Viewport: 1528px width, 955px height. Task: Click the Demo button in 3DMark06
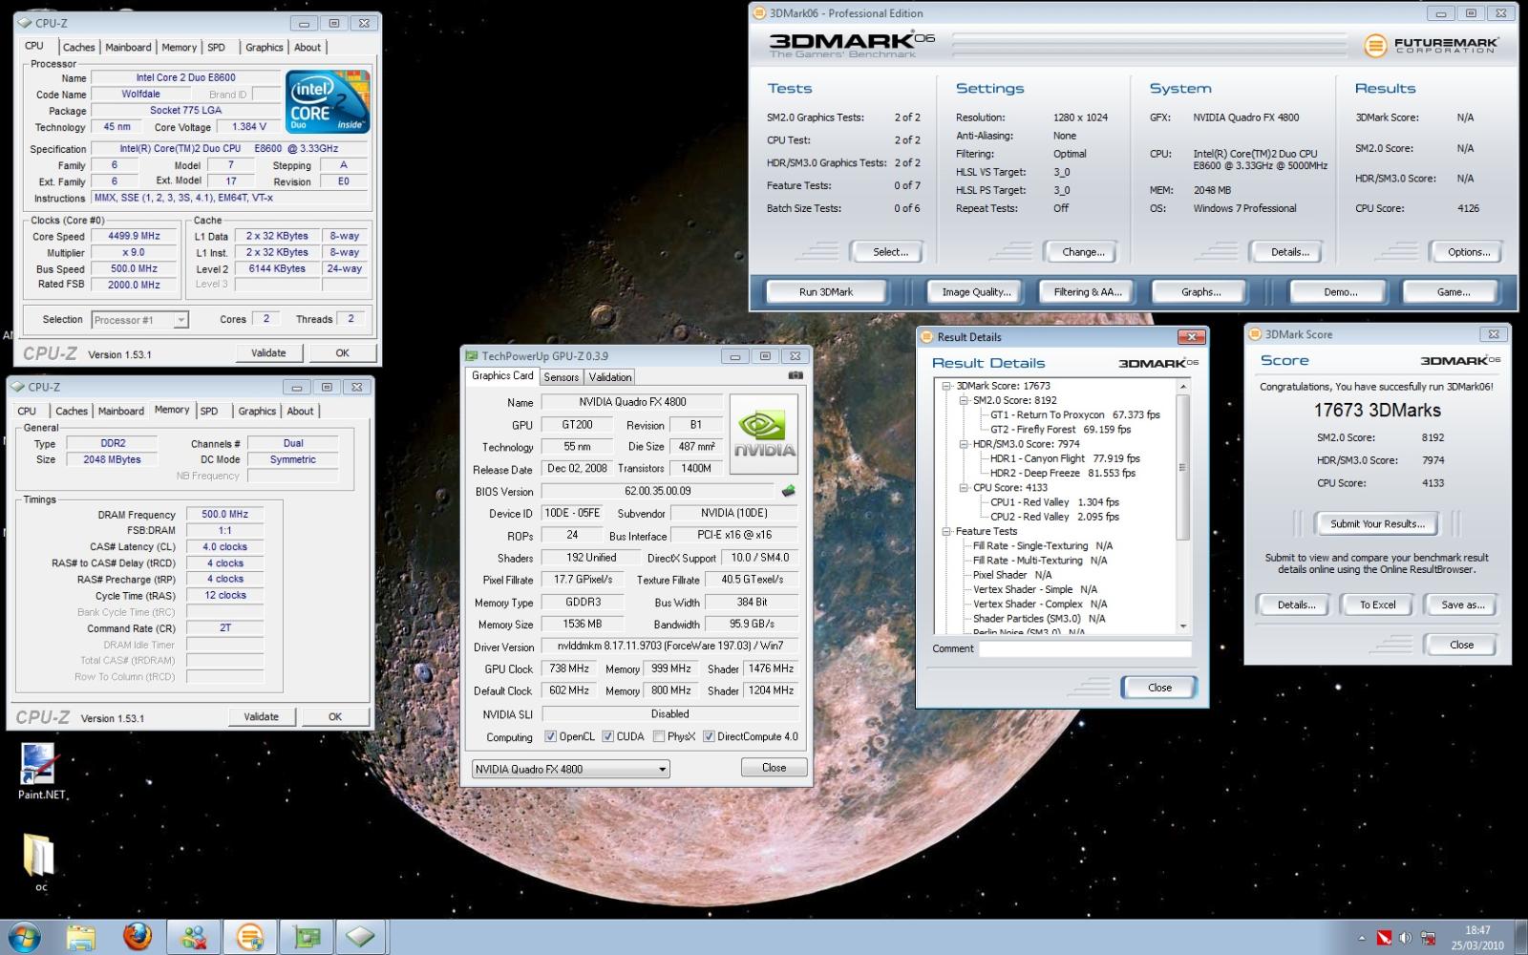pyautogui.click(x=1340, y=292)
